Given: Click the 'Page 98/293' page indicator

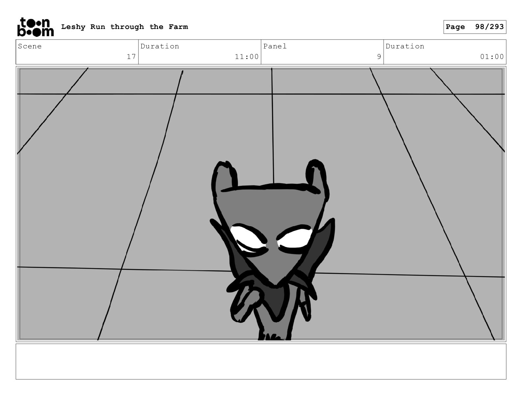Looking at the screenshot, I should coord(475,27).
